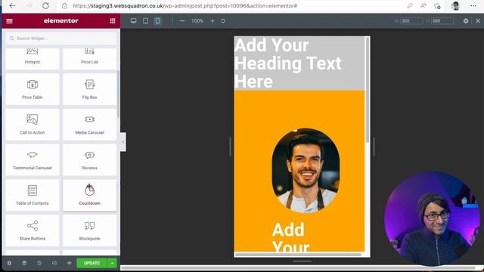This screenshot has width=484, height=272.
Task: Click the preview horizontal scrollbar
Action: pyautogui.click(x=298, y=255)
